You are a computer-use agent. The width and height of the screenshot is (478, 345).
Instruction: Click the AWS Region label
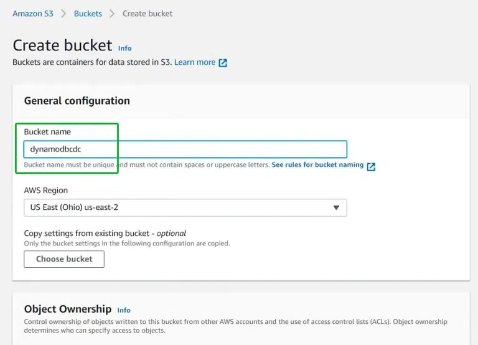click(46, 190)
